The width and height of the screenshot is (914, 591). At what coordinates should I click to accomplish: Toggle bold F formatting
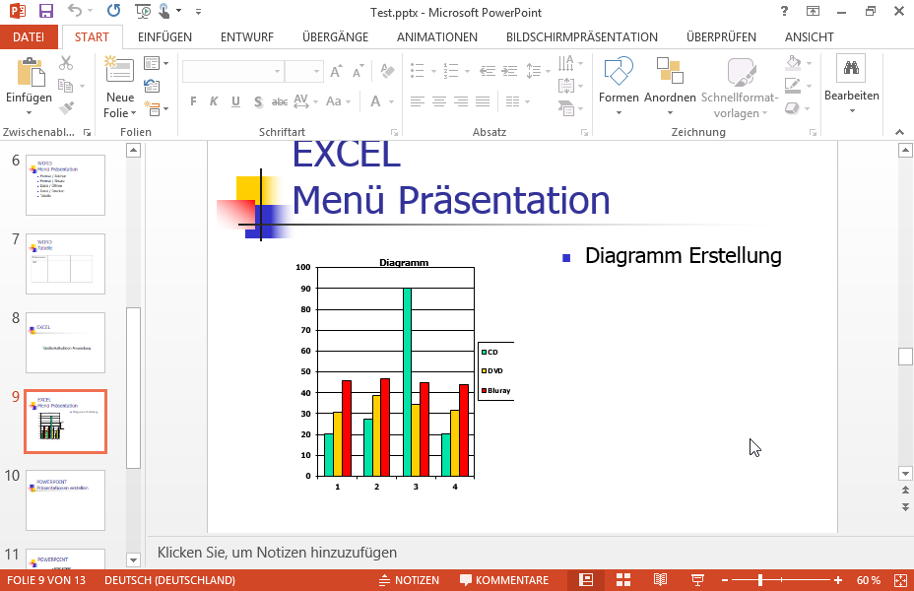[x=193, y=101]
